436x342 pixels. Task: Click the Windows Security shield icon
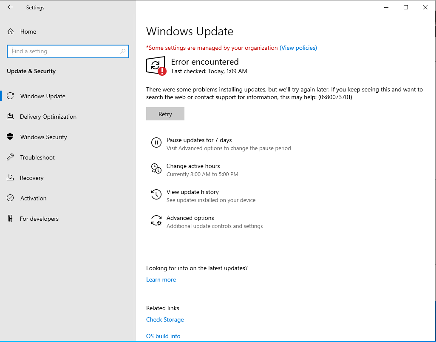tap(10, 137)
